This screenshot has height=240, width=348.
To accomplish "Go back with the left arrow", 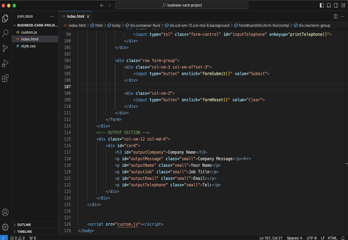I will coord(102,5).
